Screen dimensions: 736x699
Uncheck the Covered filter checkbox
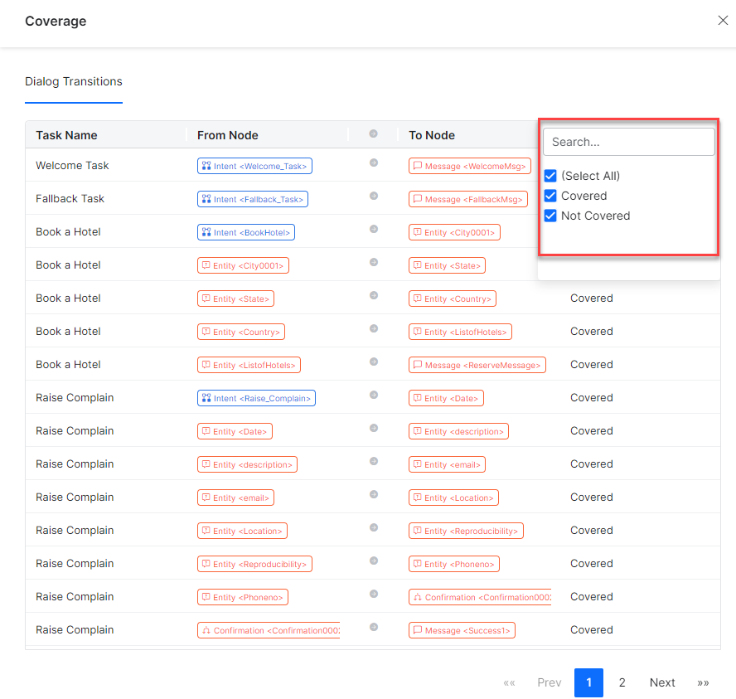click(550, 196)
